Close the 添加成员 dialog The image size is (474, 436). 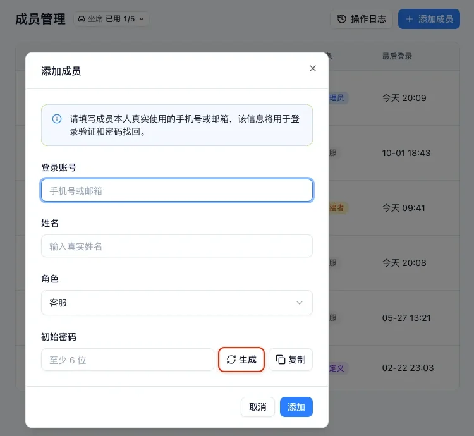[x=313, y=68]
